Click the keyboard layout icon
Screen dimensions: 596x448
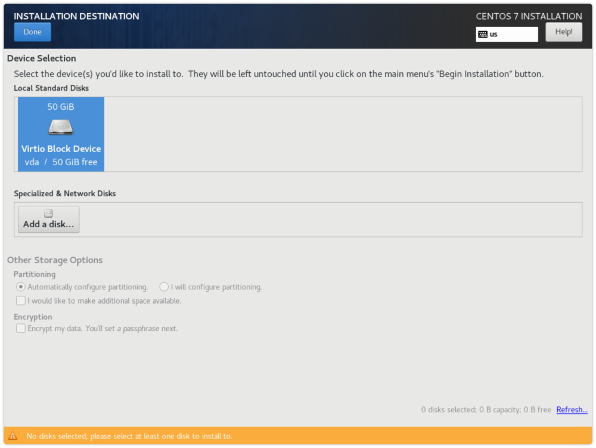[x=483, y=34]
